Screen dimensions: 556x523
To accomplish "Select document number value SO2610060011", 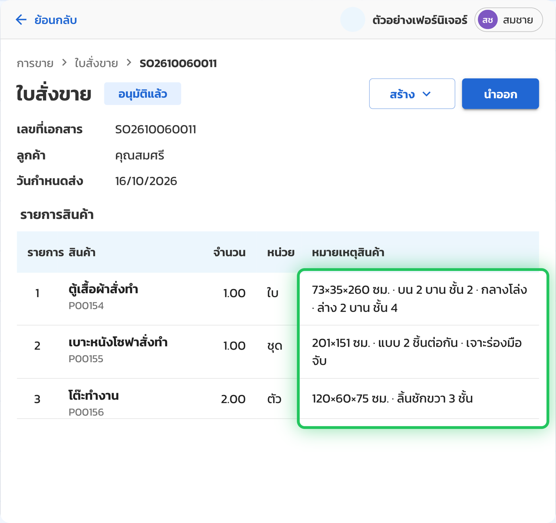I will click(x=156, y=130).
